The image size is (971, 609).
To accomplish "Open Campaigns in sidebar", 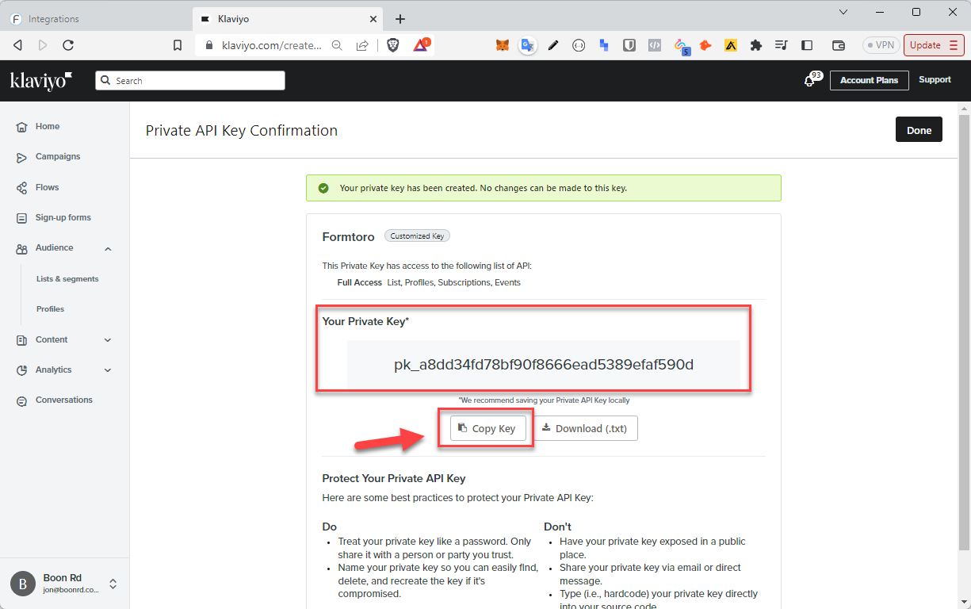I will pyautogui.click(x=58, y=156).
